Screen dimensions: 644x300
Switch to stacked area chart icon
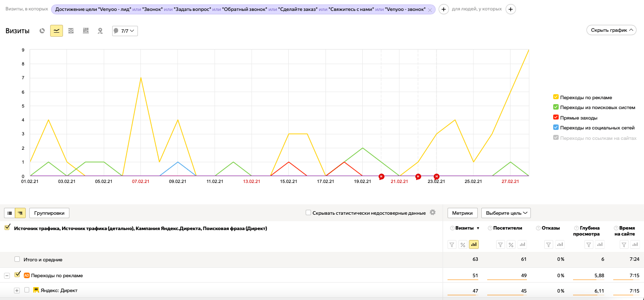pyautogui.click(x=71, y=31)
